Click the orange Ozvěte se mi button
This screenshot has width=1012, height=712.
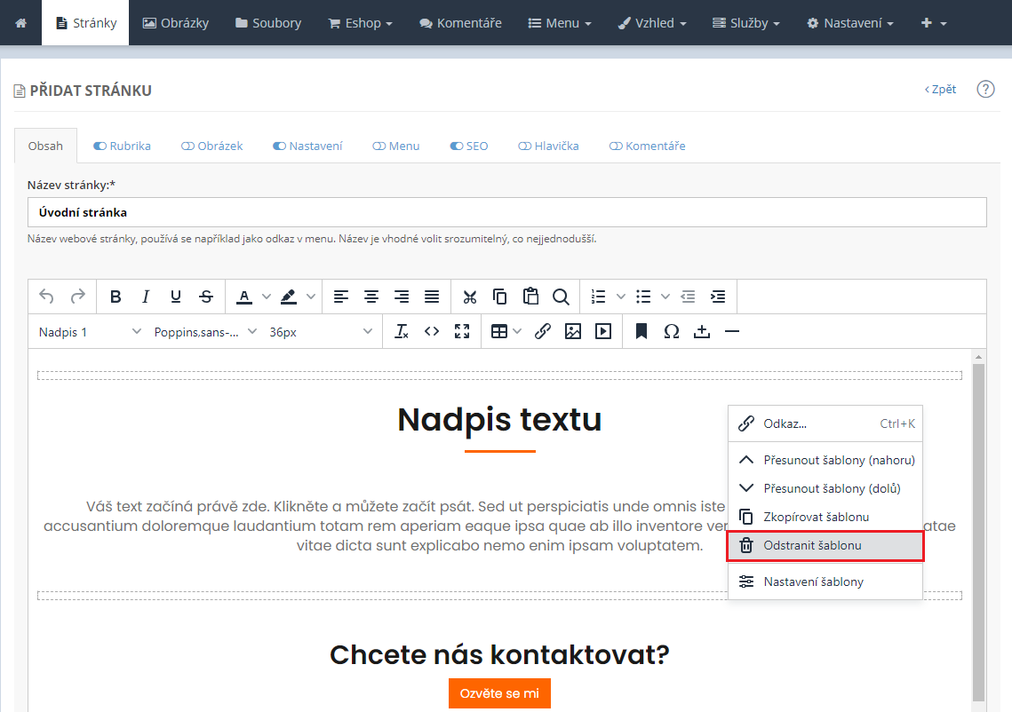tap(499, 693)
